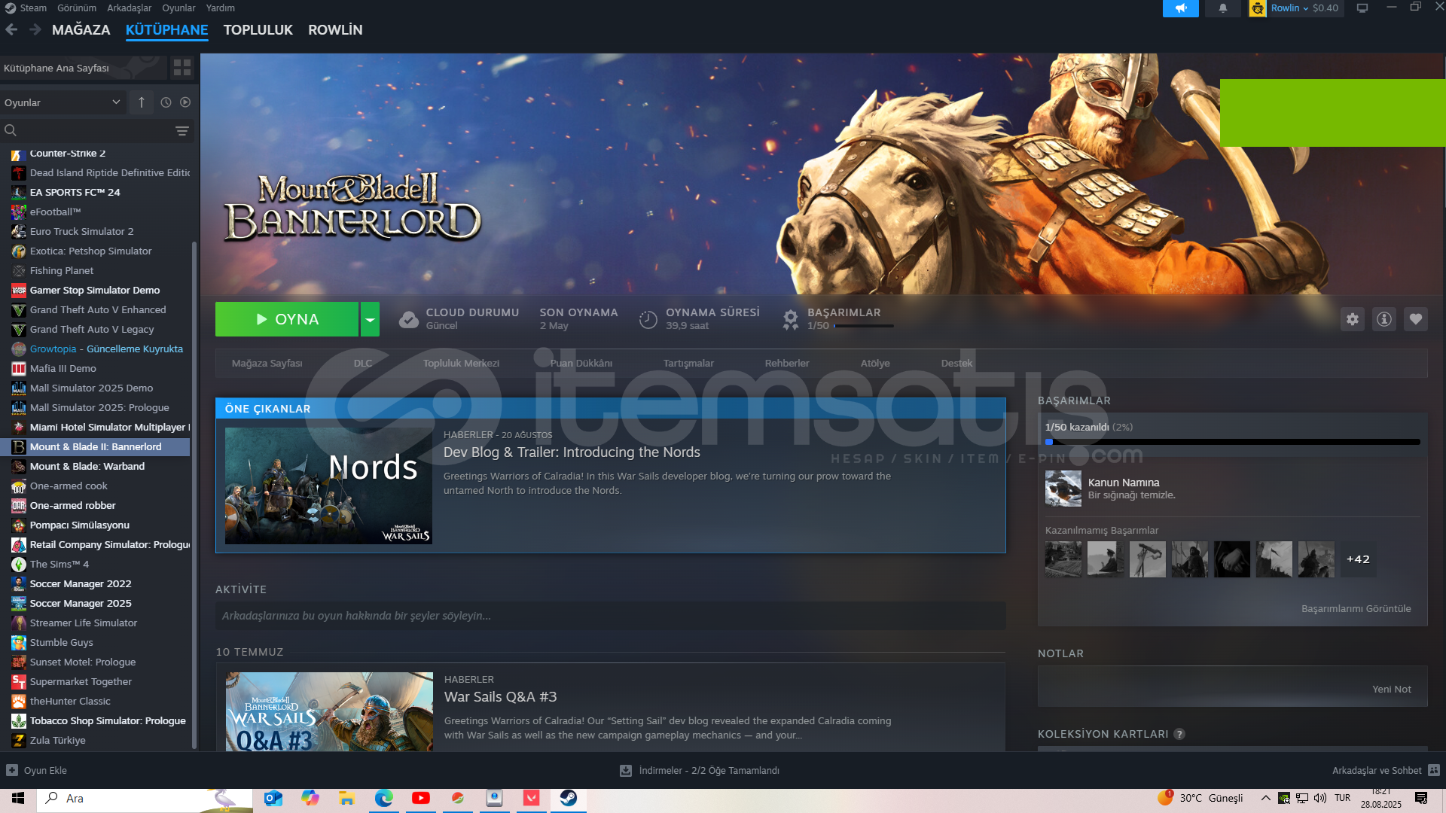The image size is (1446, 813).
Task: Select Grand Theft Auto V Legacy
Action: [x=92, y=329]
